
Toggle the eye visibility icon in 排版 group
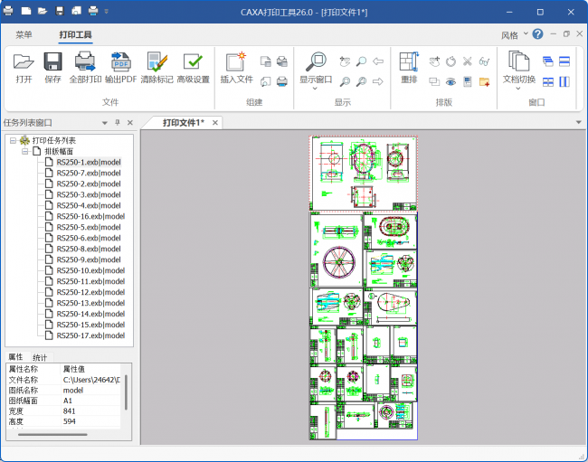pyautogui.click(x=450, y=81)
